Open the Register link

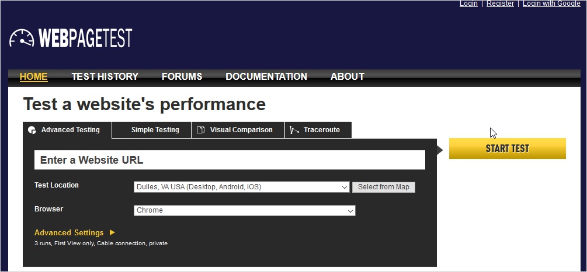tap(500, 3)
